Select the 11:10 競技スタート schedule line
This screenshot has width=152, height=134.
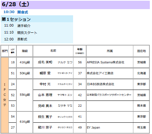(20, 32)
